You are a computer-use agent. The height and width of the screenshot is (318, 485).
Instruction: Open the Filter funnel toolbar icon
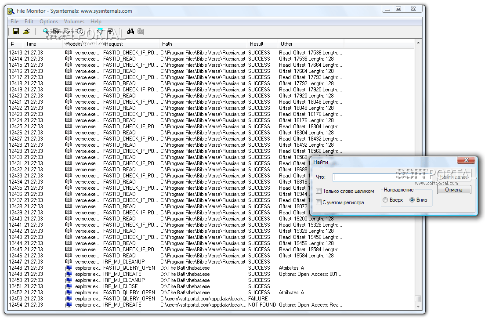[x=100, y=31]
